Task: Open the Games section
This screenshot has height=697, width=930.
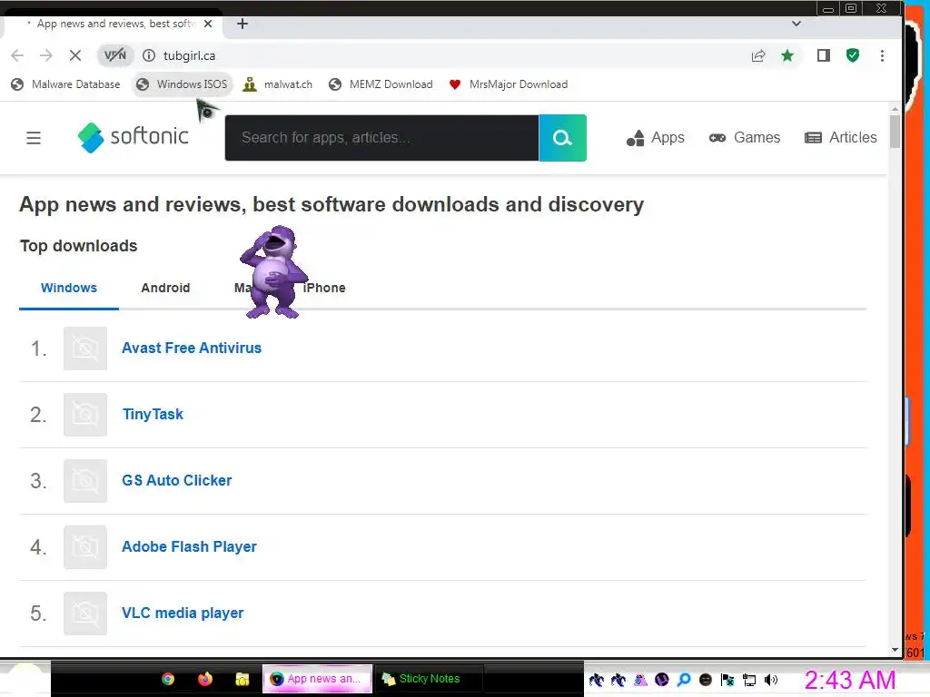Action: 745,138
